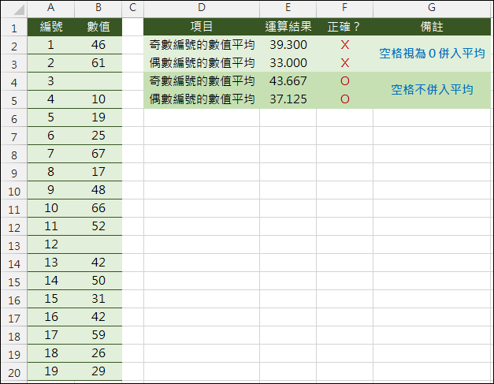Click the red O in row 5

344,99
